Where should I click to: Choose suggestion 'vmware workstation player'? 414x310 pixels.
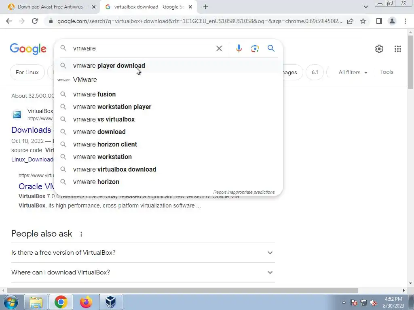168,107
